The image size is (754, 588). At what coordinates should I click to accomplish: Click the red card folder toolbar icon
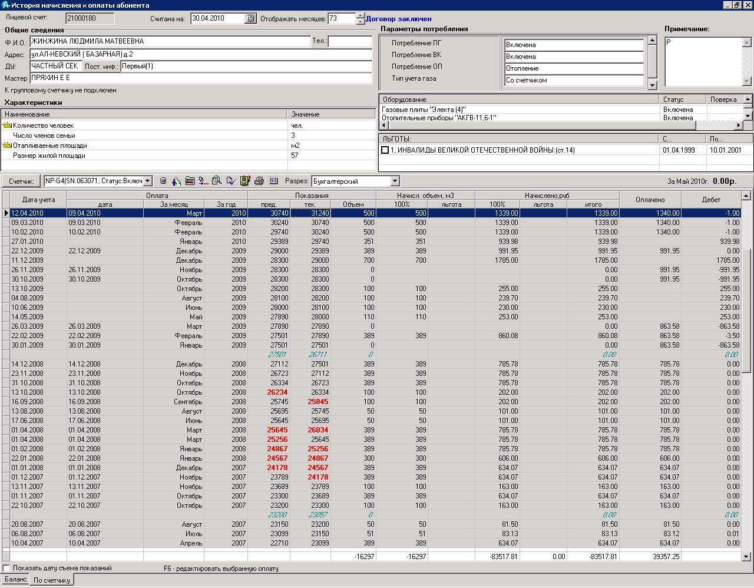(190, 181)
